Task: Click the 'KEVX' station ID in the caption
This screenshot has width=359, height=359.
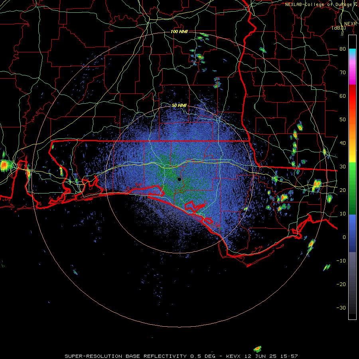Action: (233, 356)
